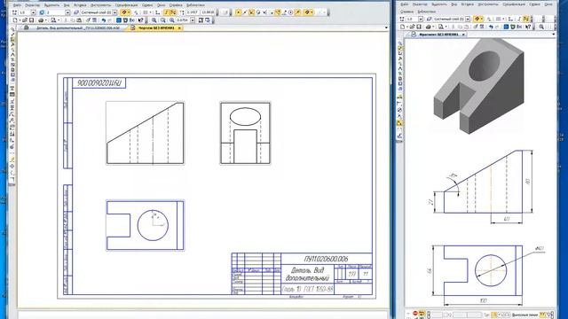Open print preview in left window
This screenshot has width=568, height=319.
[x=53, y=20]
